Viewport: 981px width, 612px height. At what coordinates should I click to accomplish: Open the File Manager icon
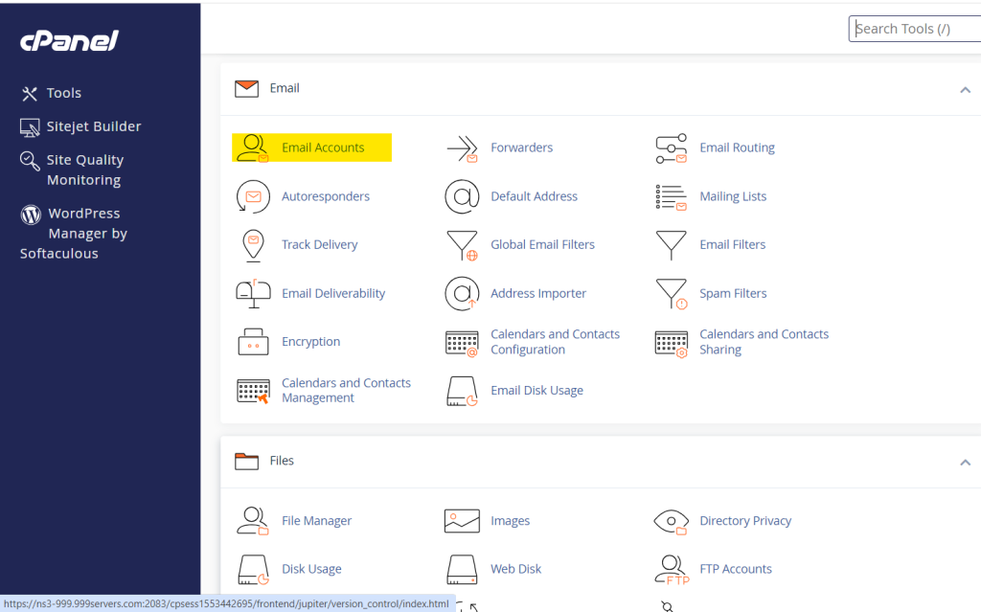pyautogui.click(x=253, y=521)
